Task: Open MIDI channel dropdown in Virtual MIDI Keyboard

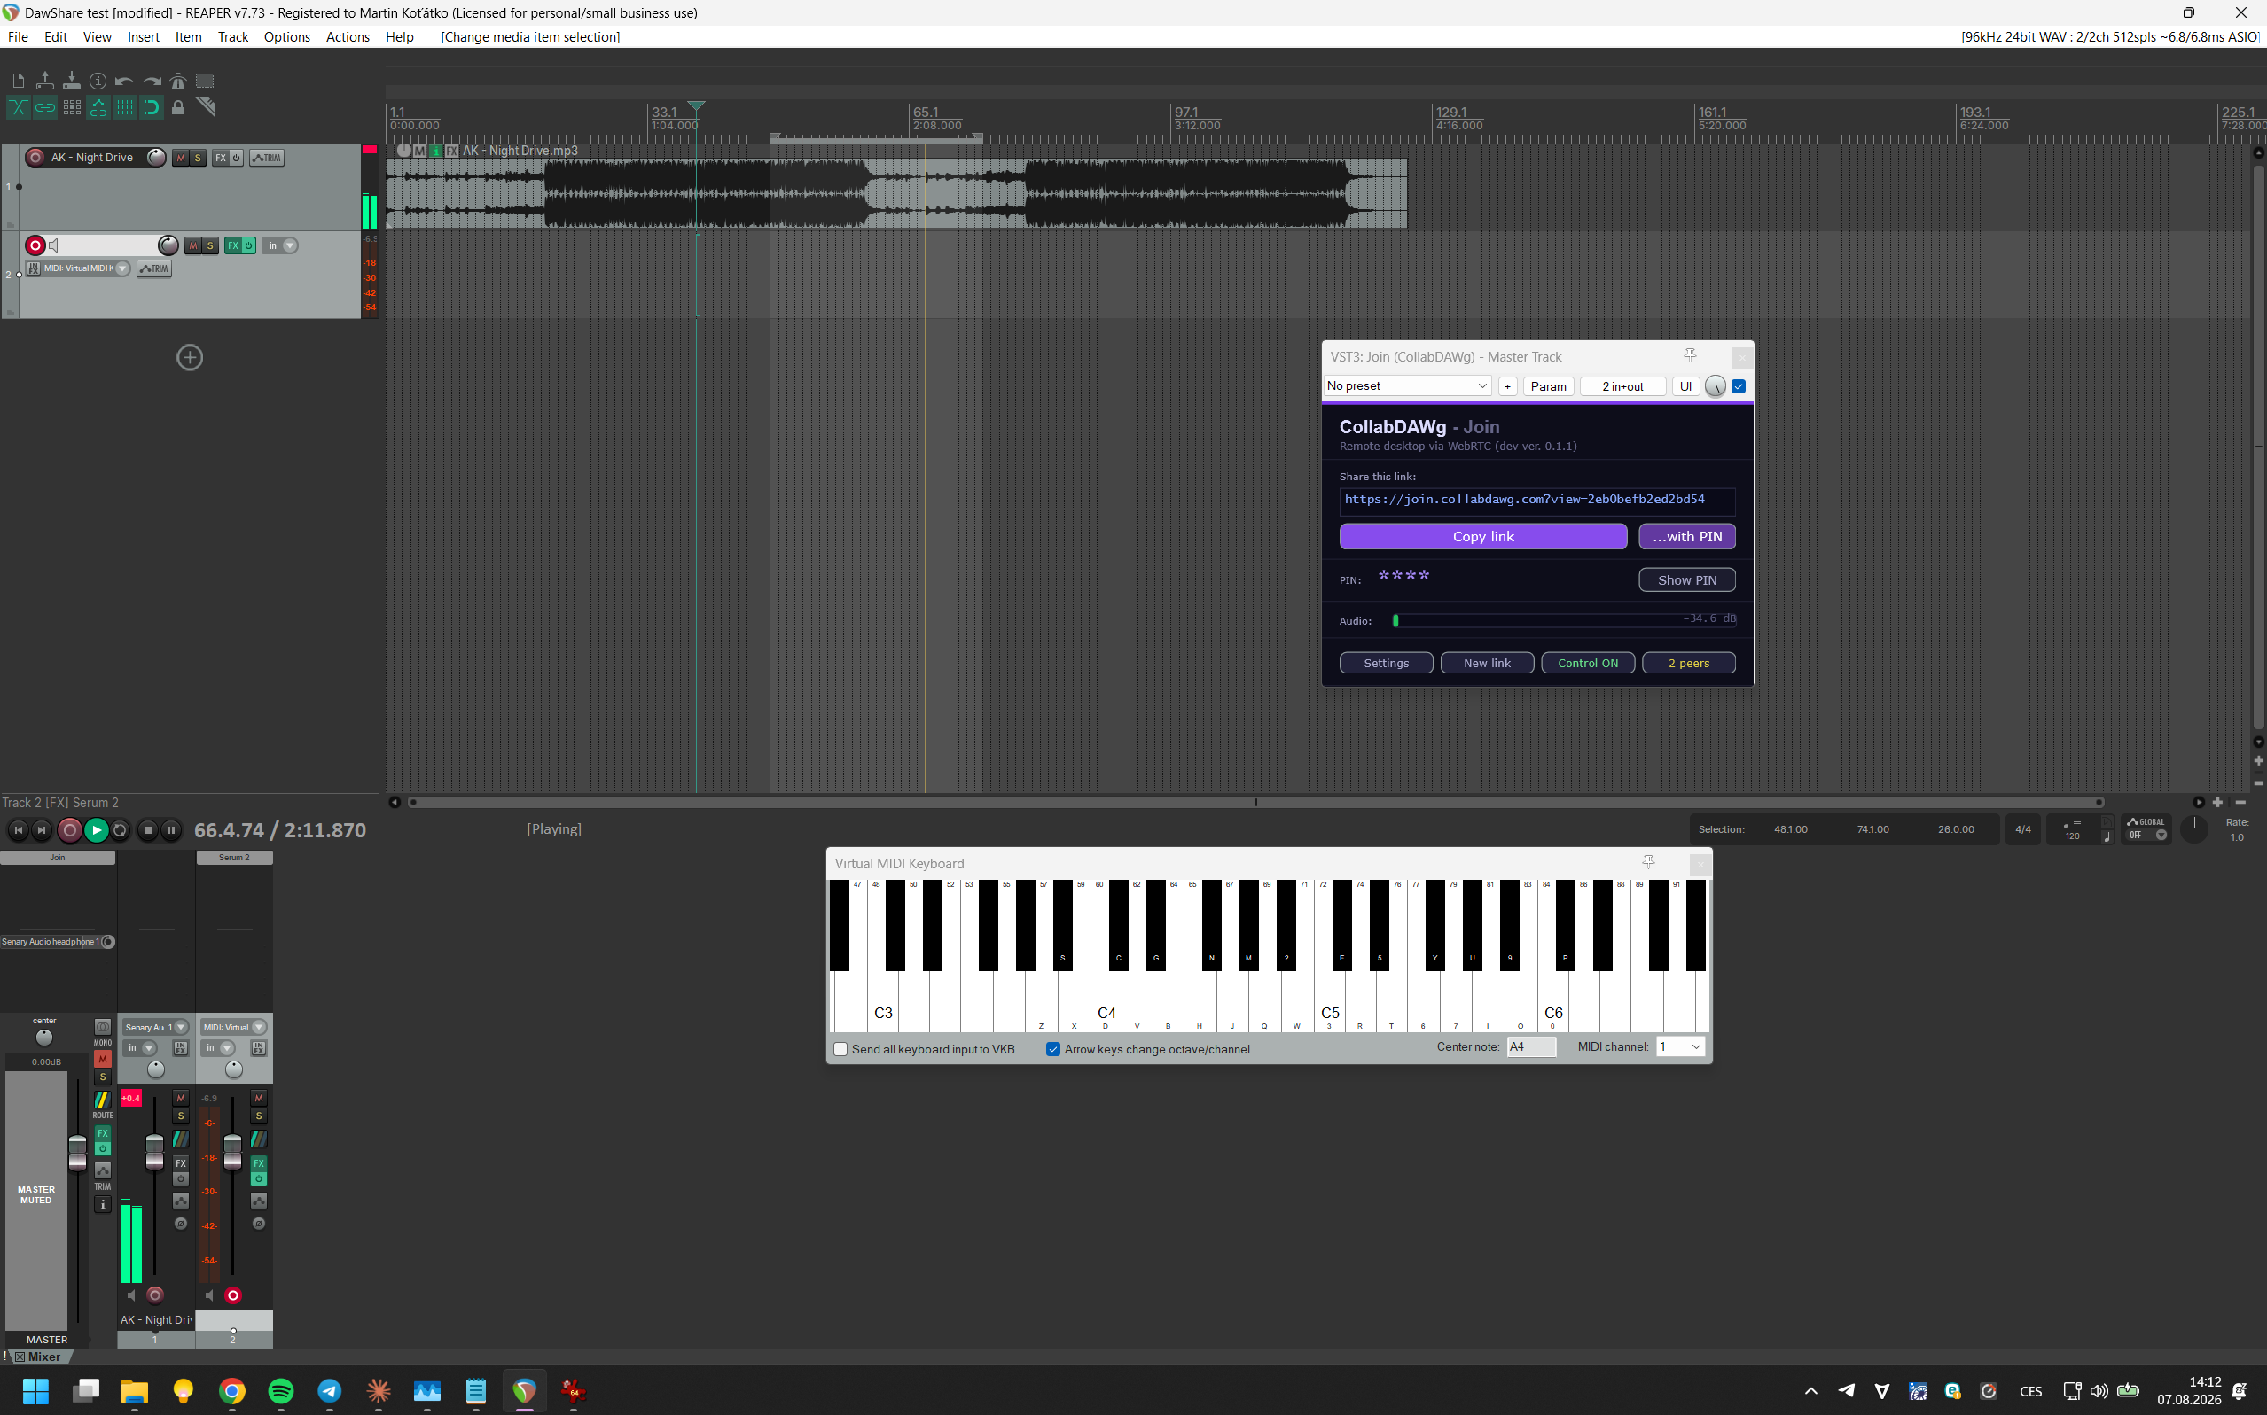Action: (x=1680, y=1046)
